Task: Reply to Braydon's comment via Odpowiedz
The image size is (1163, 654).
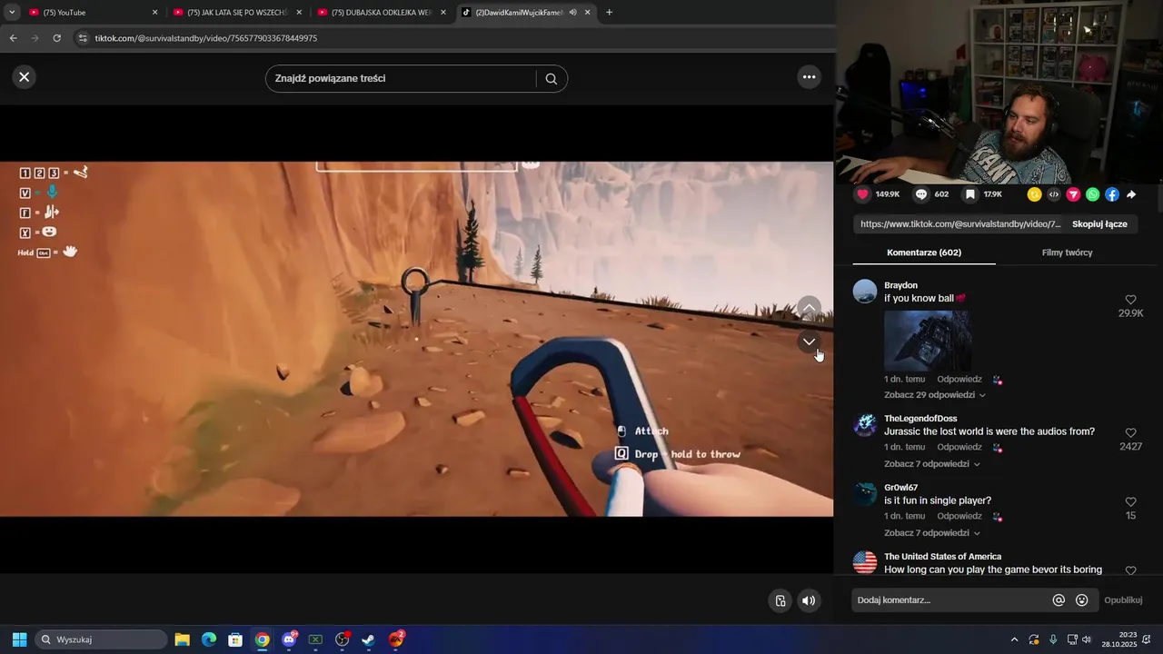Action: 959,380
